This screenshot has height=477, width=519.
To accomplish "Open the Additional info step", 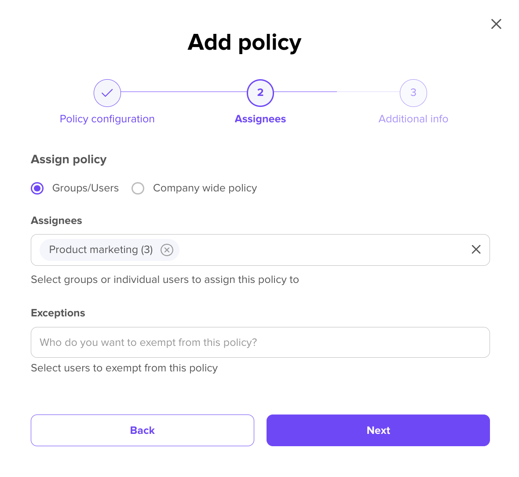I will 413,119.
